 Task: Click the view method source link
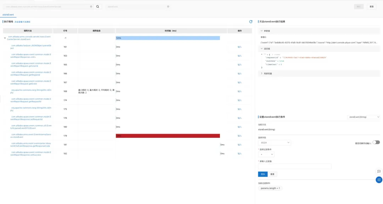(x=22, y=22)
